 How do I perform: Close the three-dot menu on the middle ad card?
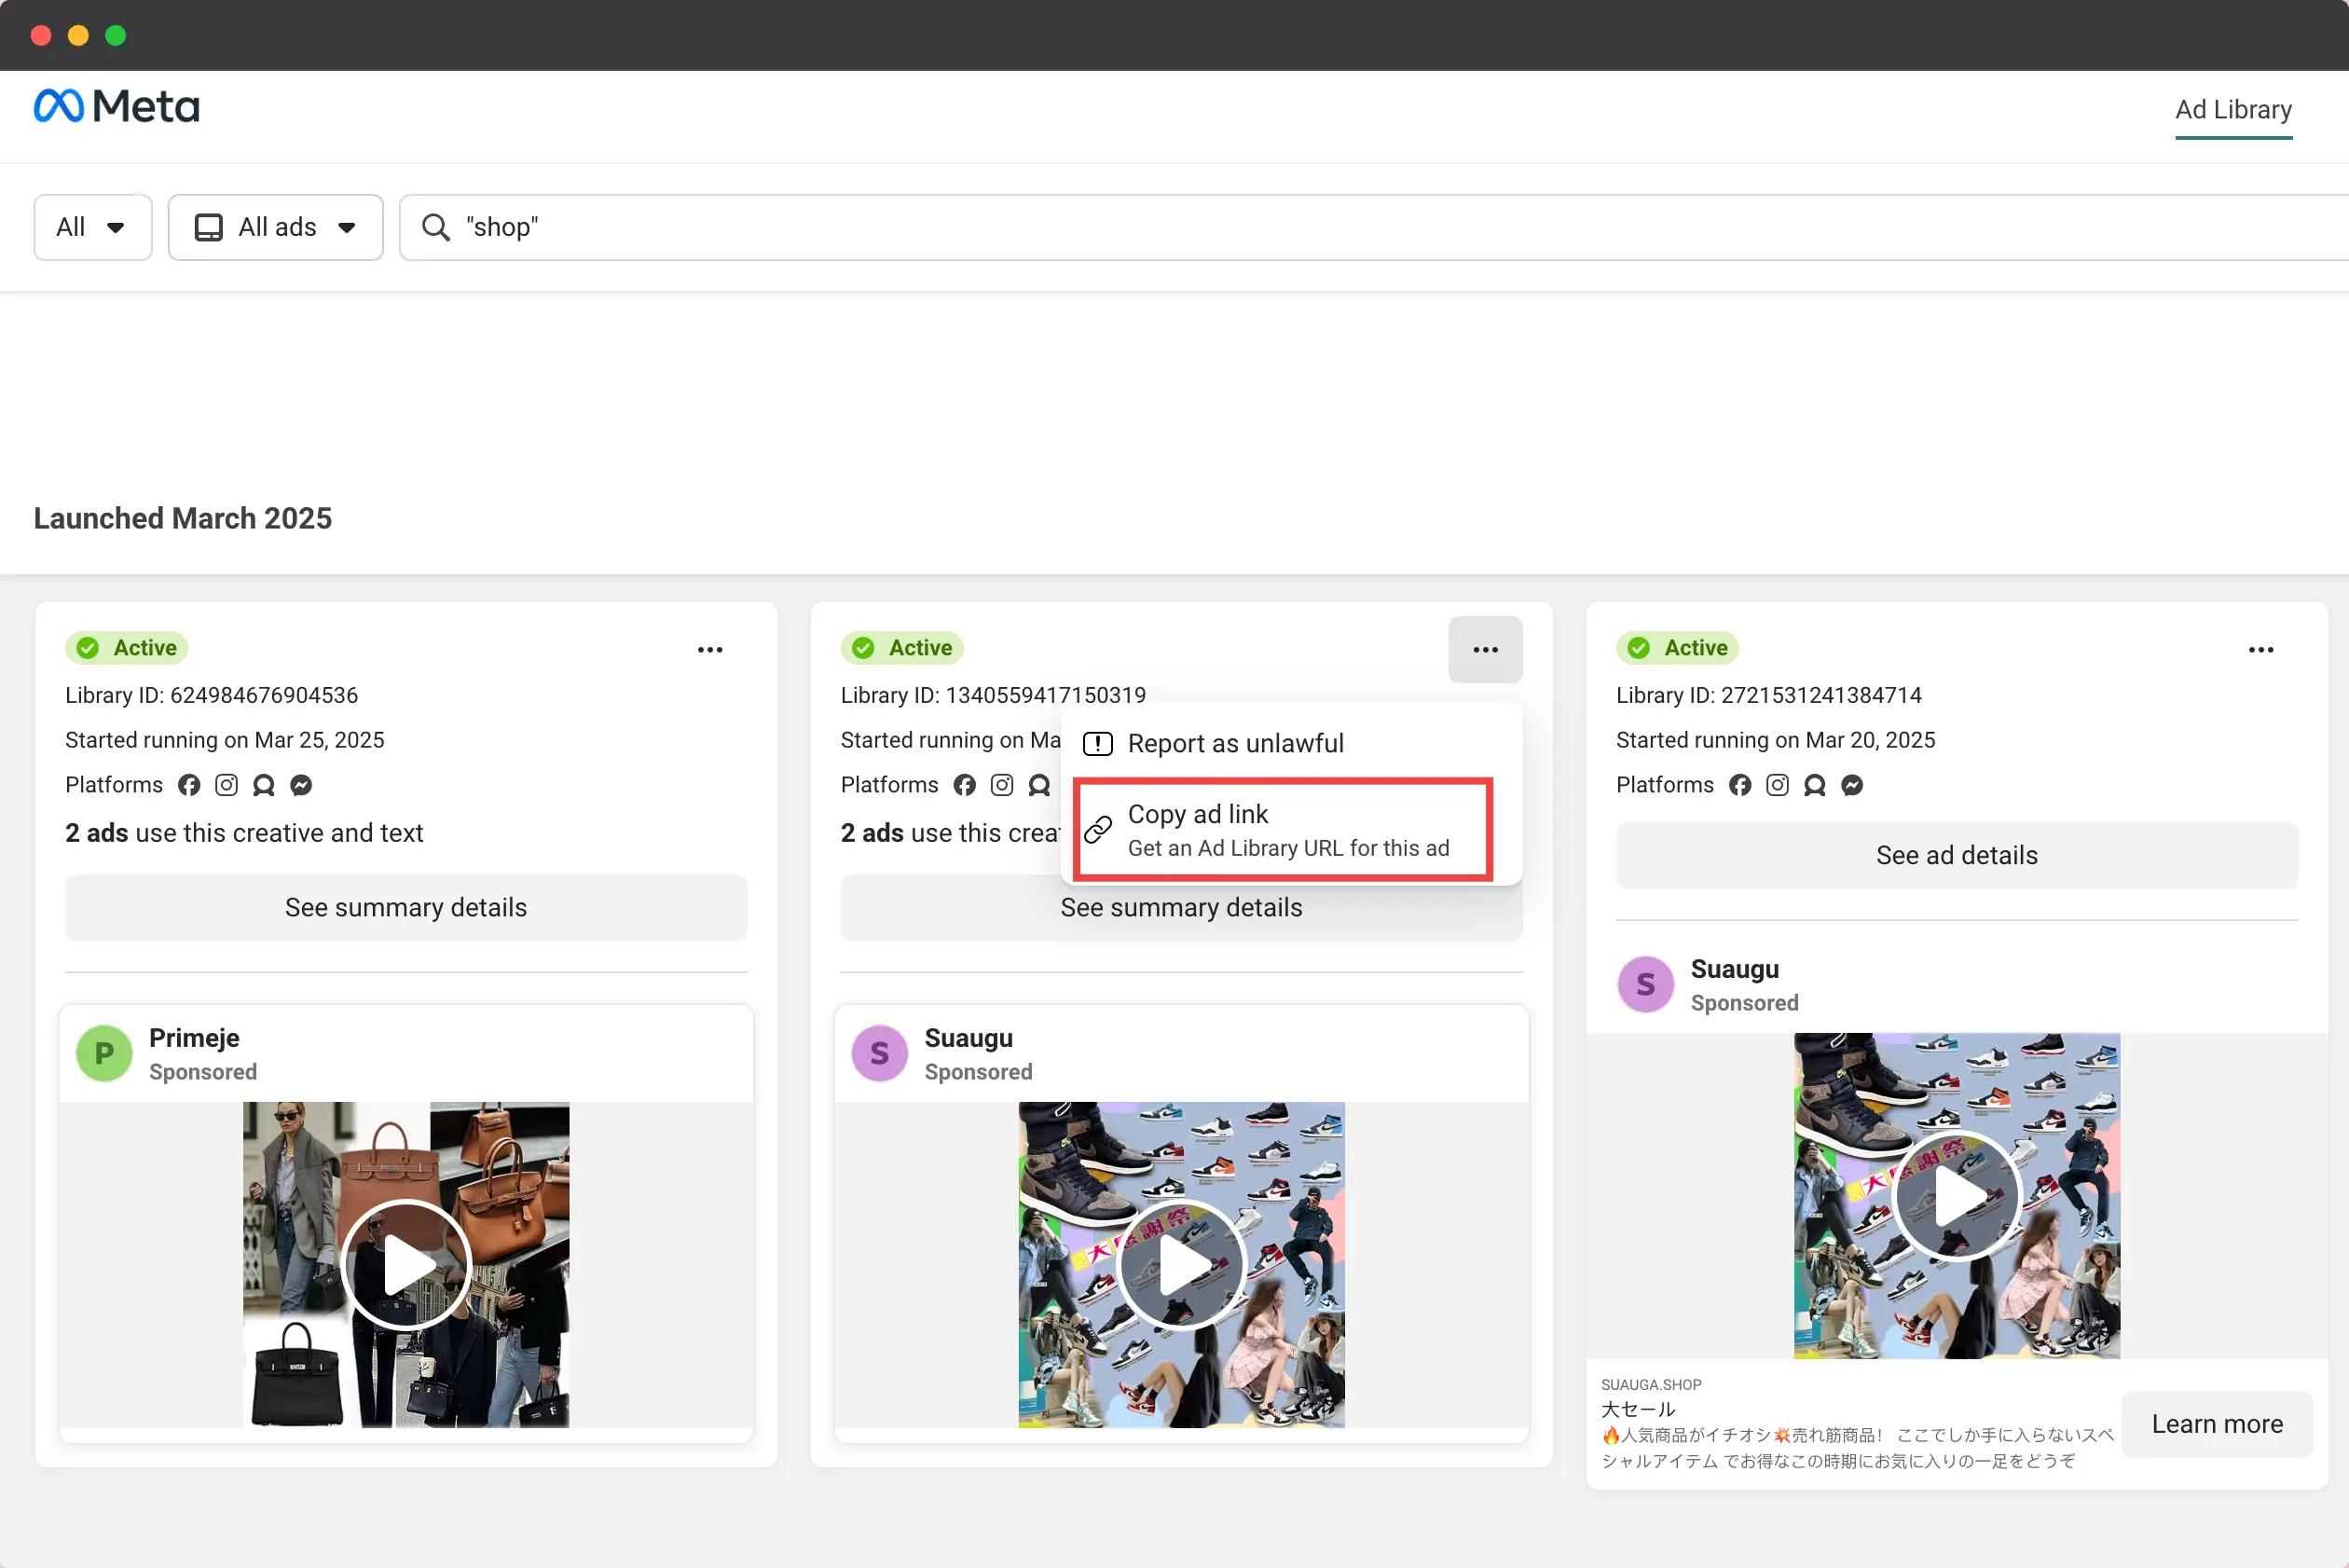coord(1485,650)
